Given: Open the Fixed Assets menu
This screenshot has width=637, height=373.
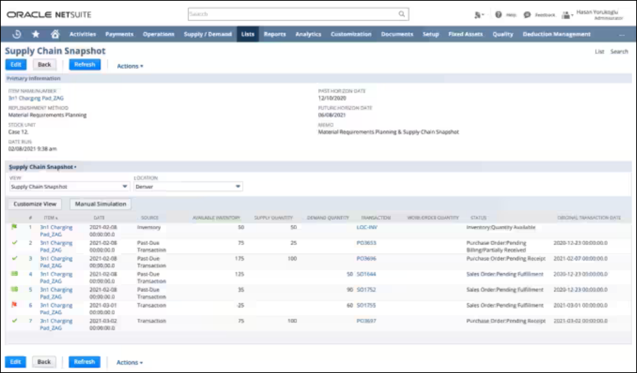Looking at the screenshot, I should tap(466, 34).
